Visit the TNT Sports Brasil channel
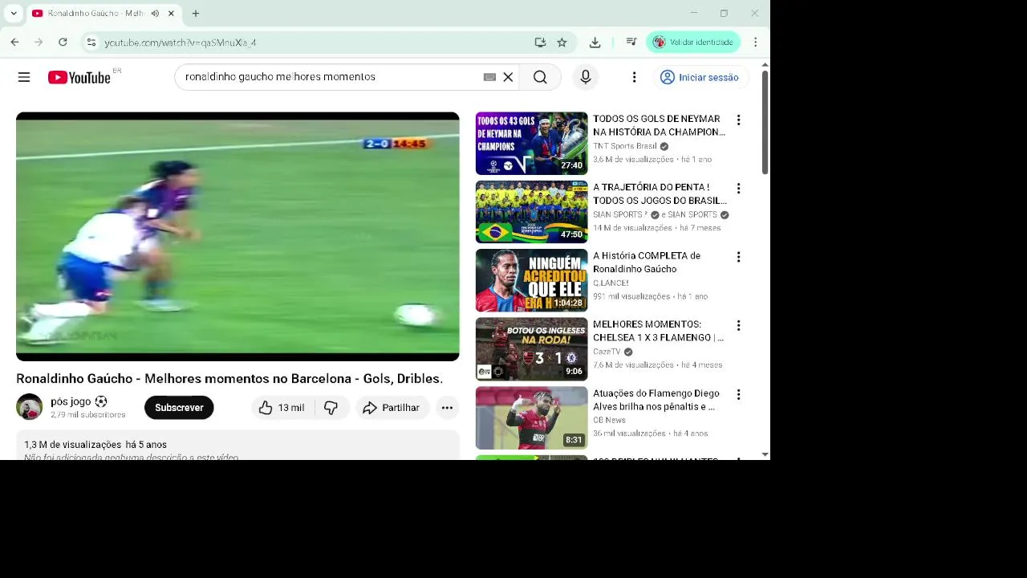 coord(625,146)
